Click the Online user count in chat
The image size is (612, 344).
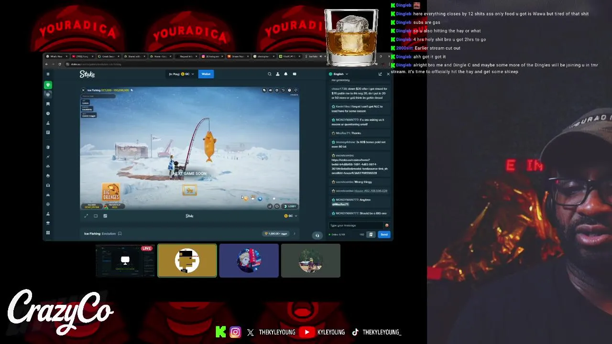pos(338,235)
